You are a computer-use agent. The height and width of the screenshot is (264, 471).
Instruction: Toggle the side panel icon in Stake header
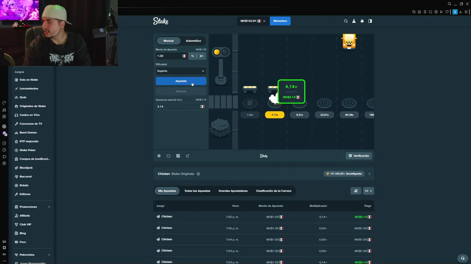(x=370, y=21)
